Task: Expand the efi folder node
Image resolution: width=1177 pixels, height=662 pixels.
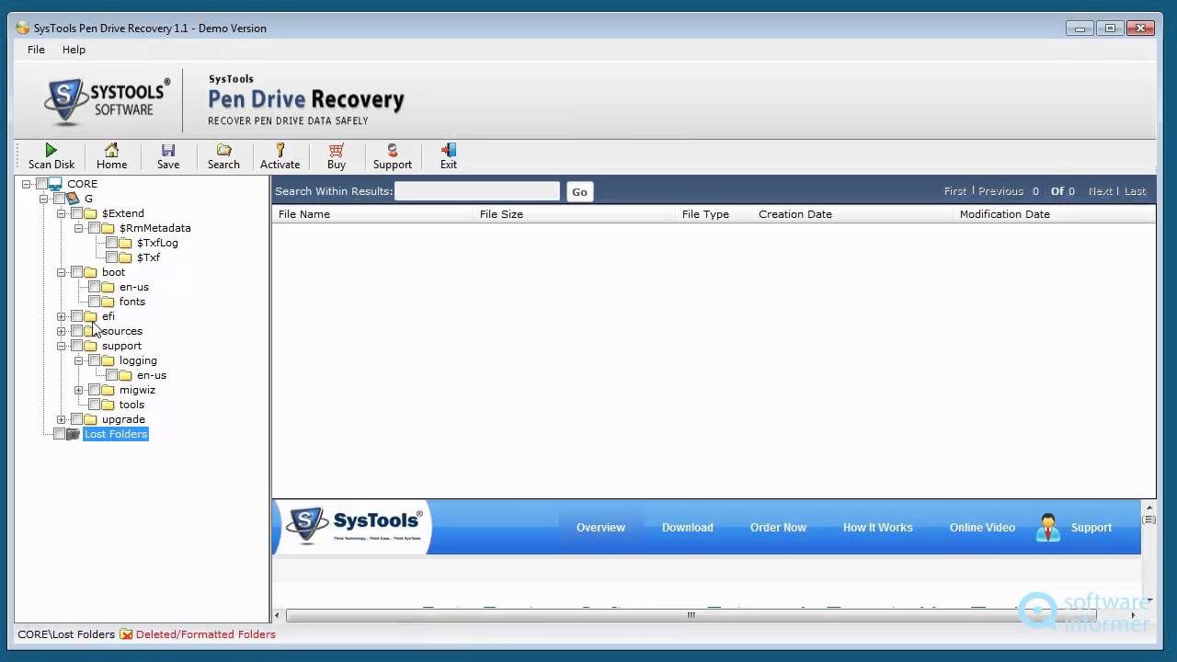Action: tap(62, 316)
